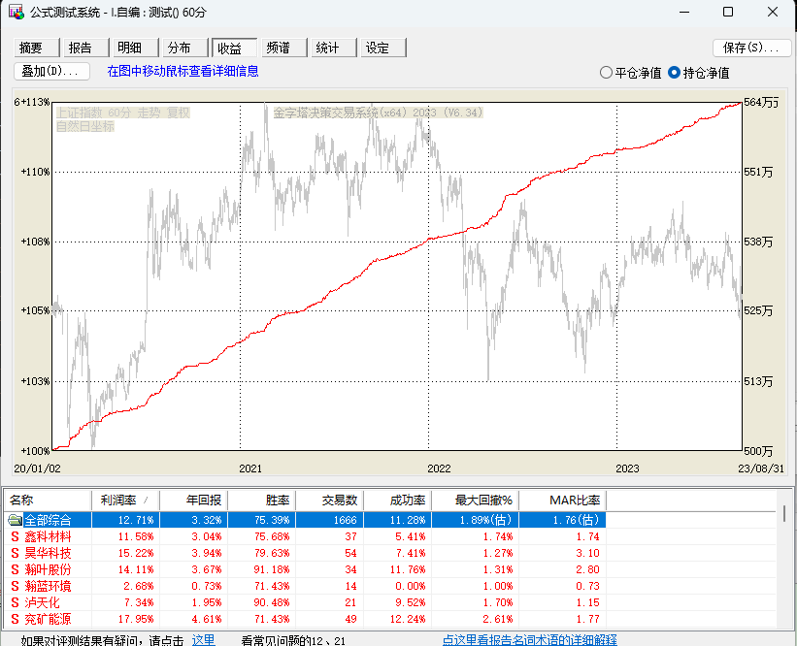
Task: Select the 兖矿能源 row name
Action: [x=49, y=619]
